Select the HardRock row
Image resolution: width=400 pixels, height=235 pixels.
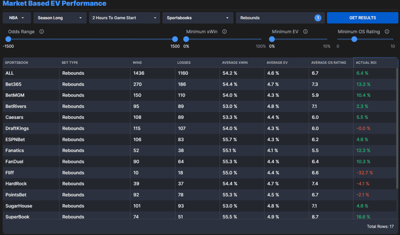click(199, 184)
